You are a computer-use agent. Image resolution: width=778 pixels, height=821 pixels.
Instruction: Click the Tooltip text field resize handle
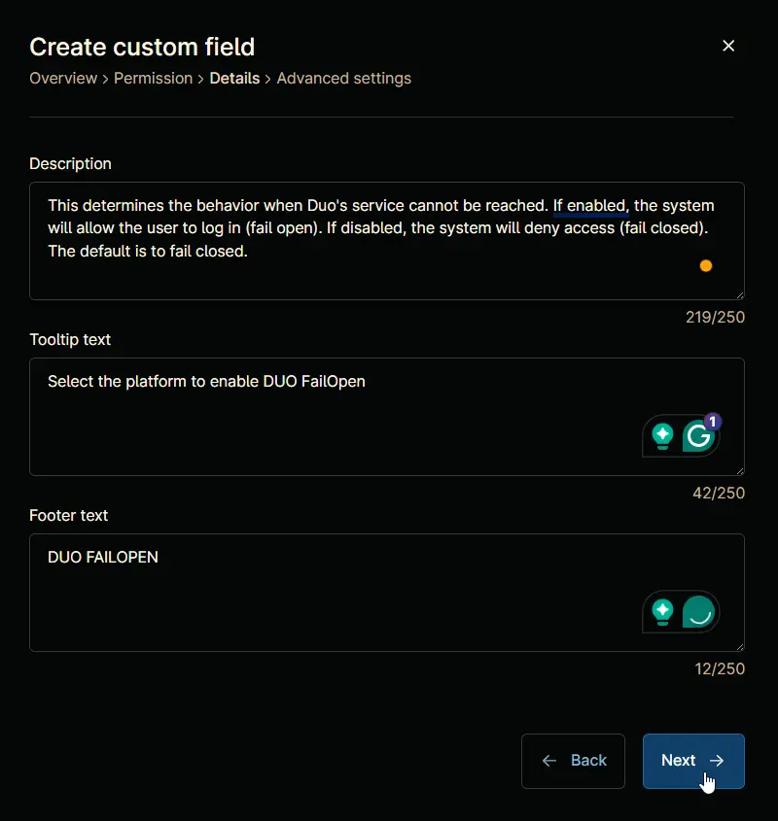[x=740, y=471]
